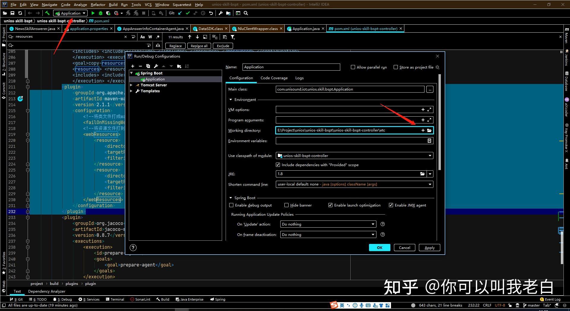Expand VM options field editor

pos(429,110)
